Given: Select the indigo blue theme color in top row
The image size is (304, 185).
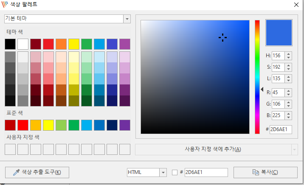Looking at the screenshot, I should click(112, 44).
